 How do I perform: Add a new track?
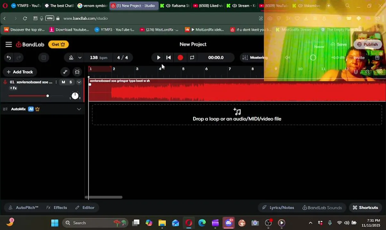coord(20,72)
